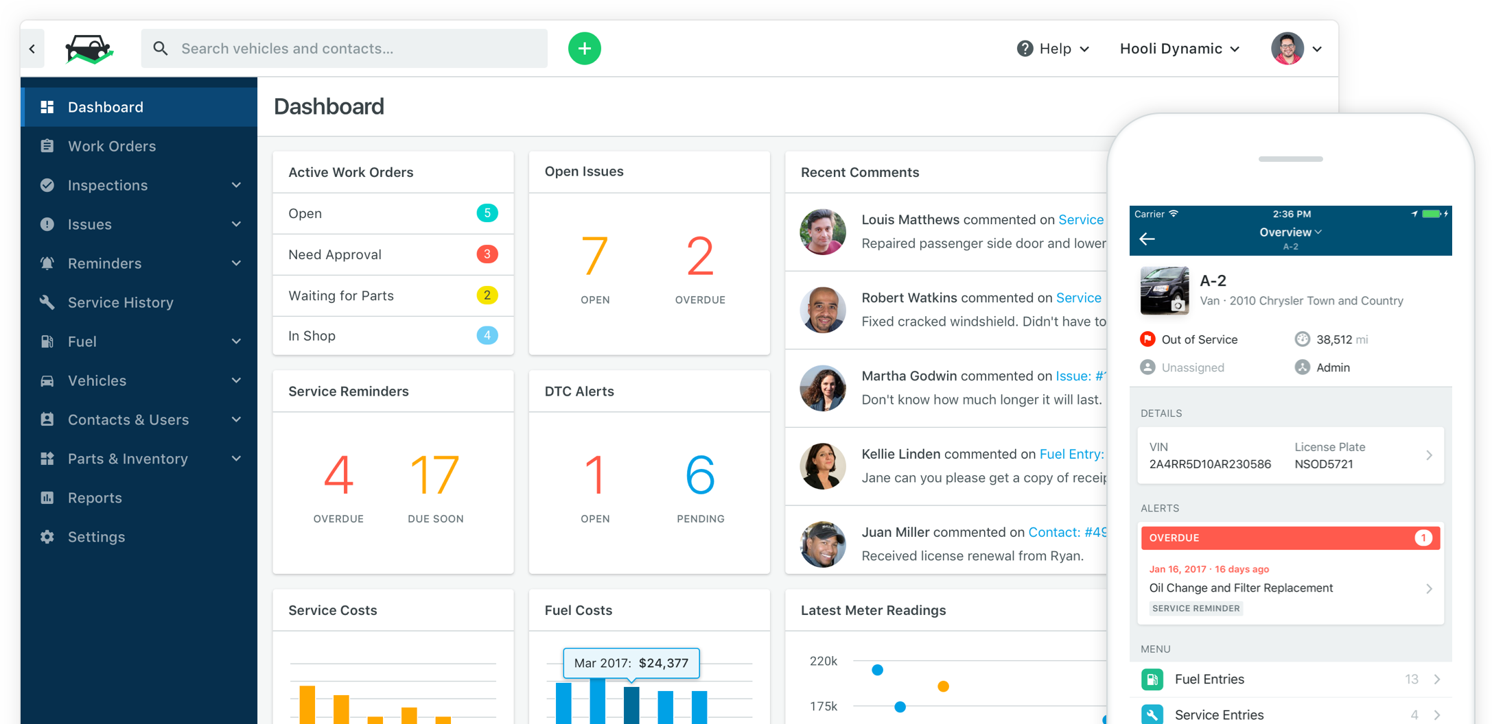1492x724 pixels.
Task: Open Kellie Linden's Fuel Entry link
Action: (x=1072, y=454)
